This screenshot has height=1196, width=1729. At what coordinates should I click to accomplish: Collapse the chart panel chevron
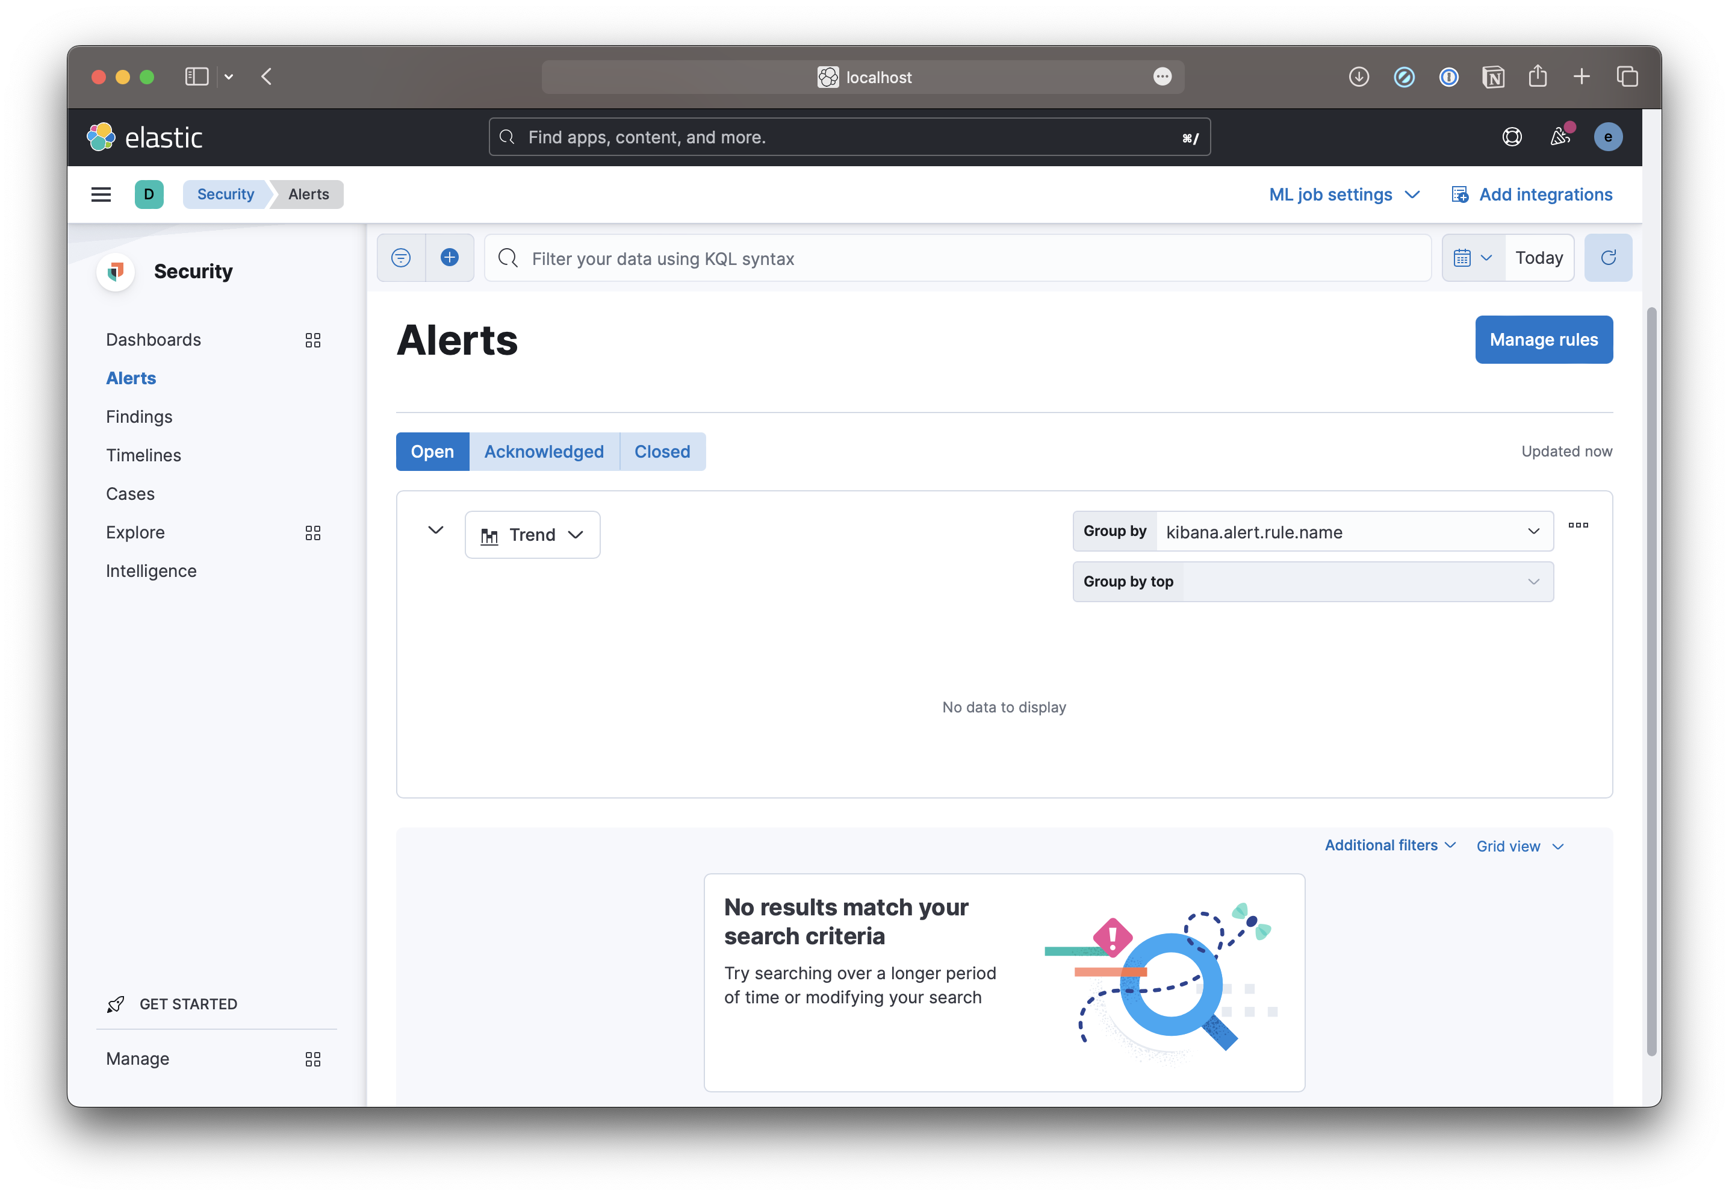(435, 531)
